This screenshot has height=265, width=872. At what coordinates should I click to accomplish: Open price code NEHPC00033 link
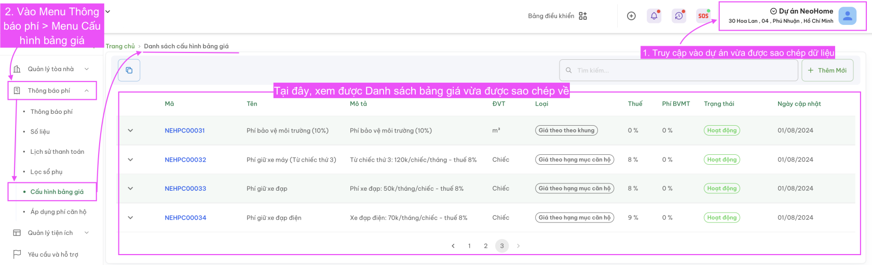coord(185,188)
